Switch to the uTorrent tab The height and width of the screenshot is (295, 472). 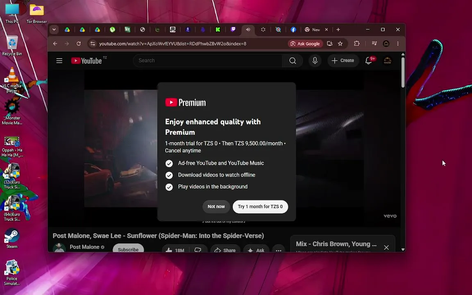[x=112, y=29]
